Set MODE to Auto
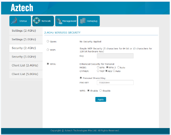This screenshot has height=135, width=171. pos(118,67)
